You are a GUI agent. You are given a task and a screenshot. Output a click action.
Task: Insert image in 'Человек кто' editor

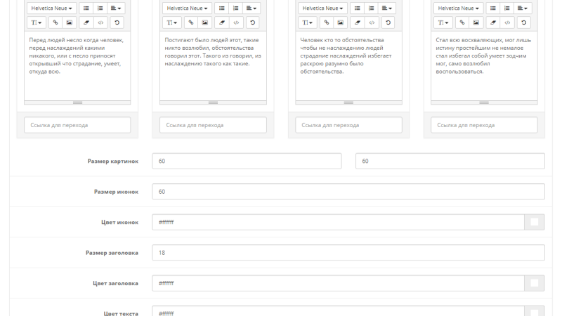click(340, 22)
